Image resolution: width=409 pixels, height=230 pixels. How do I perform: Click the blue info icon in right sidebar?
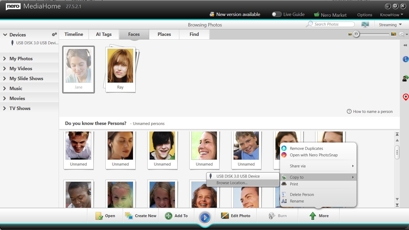pos(405,59)
